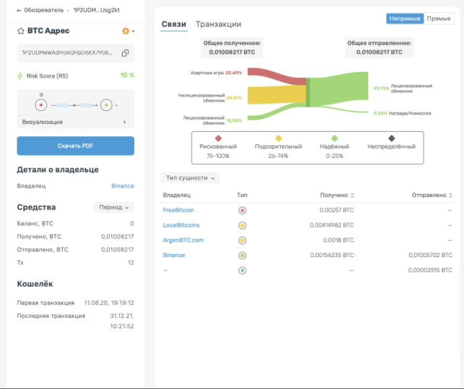
Task: Select the Непрямые toggle option
Action: [405, 19]
